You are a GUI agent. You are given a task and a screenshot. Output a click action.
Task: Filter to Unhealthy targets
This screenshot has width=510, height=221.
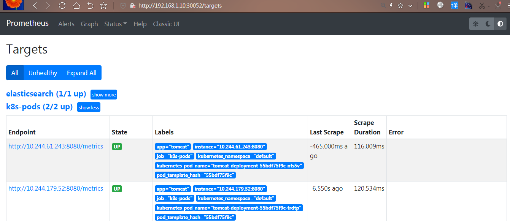click(43, 73)
